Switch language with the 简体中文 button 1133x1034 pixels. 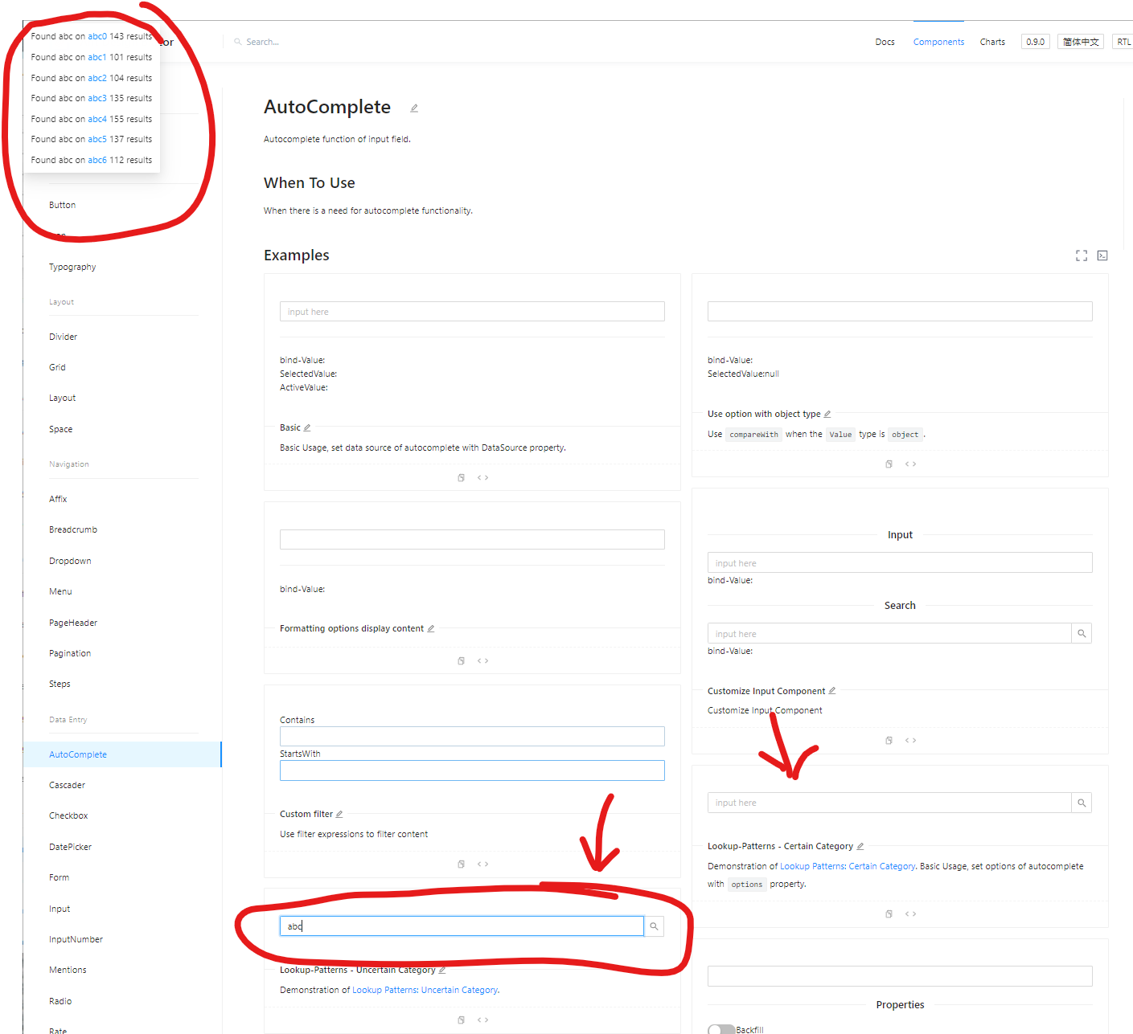(x=1081, y=42)
